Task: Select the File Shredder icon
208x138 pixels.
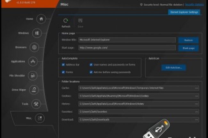Action: (33, 76)
